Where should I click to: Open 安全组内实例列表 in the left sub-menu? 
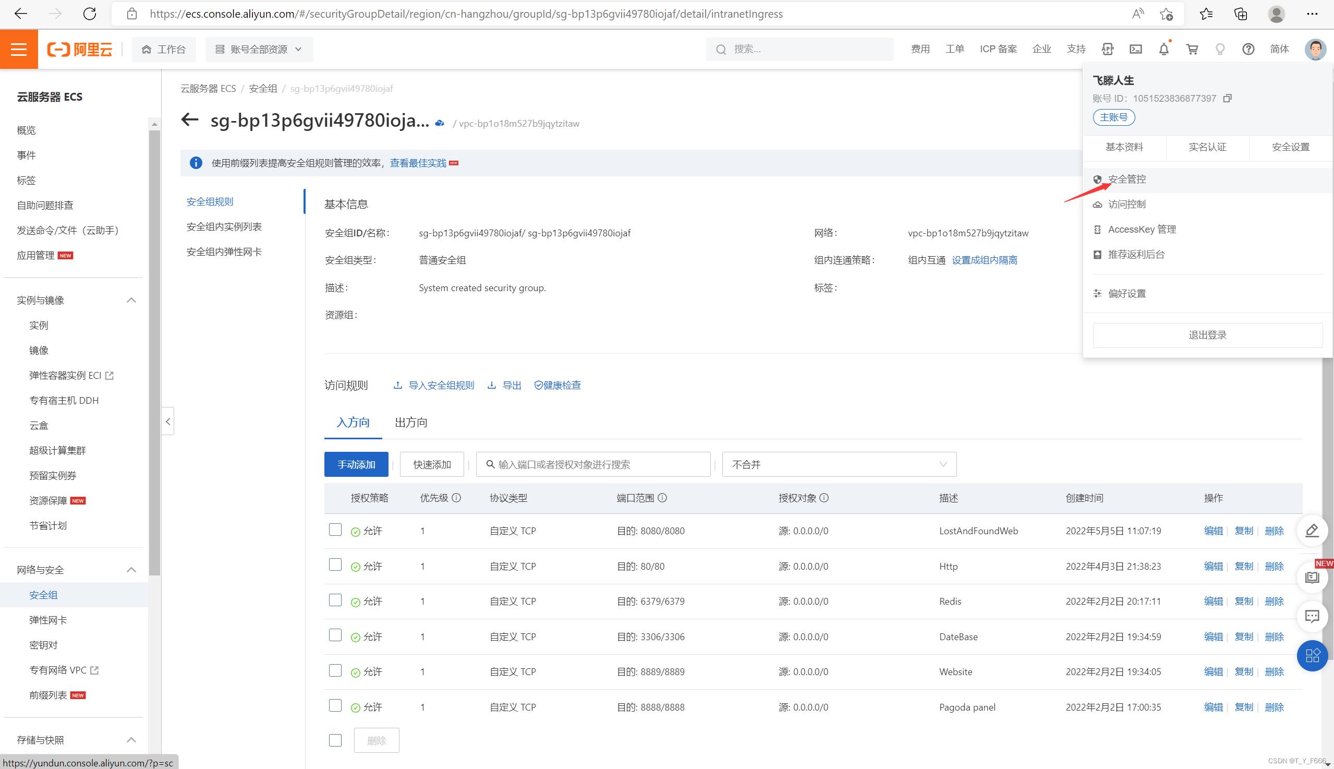point(224,226)
